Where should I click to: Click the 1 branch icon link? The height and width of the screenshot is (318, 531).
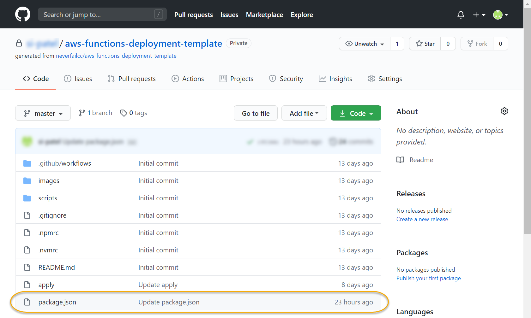(x=82, y=113)
